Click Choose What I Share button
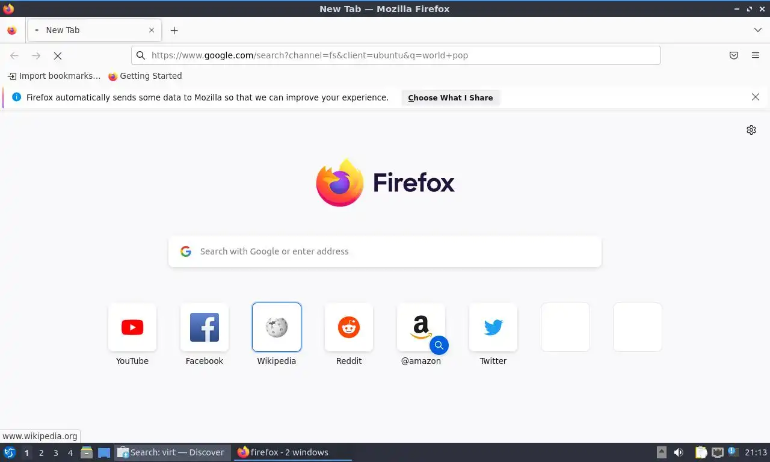 451,97
